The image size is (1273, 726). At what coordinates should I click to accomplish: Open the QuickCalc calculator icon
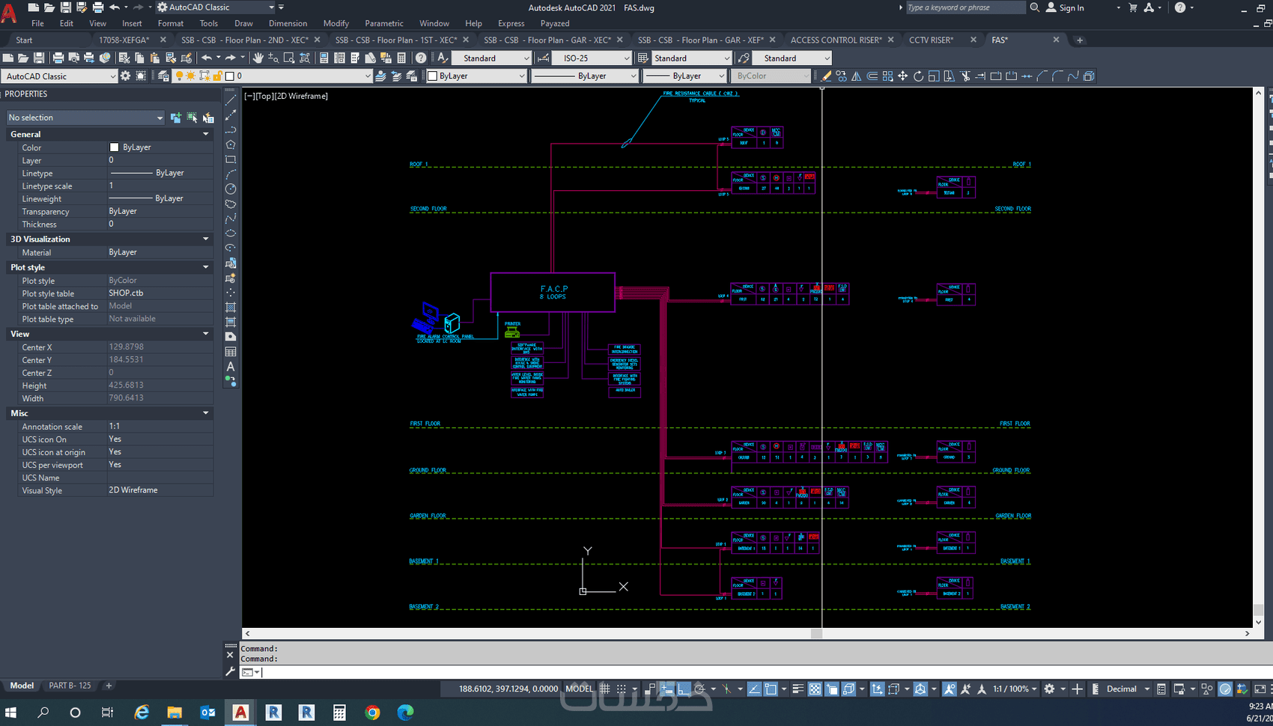pos(401,58)
